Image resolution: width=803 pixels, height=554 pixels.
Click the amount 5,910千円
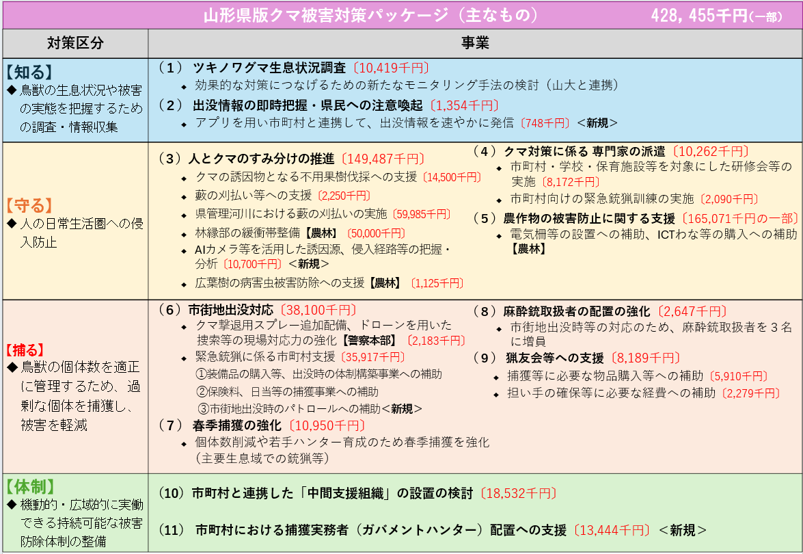pos(739,376)
